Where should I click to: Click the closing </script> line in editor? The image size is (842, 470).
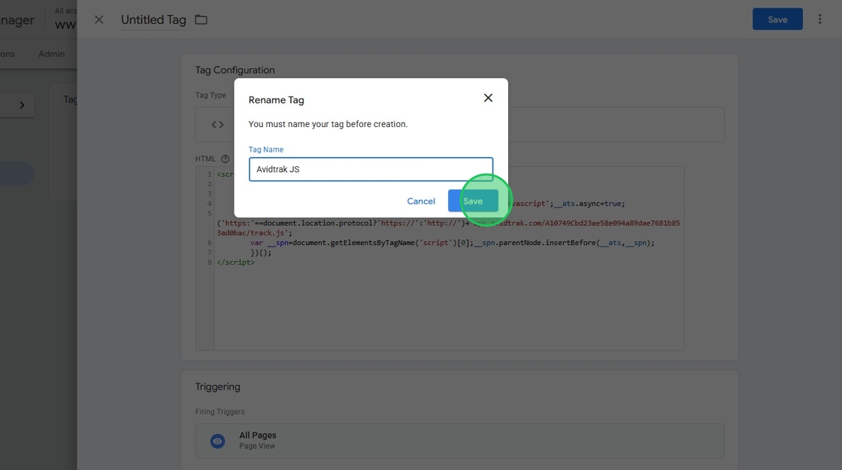(236, 262)
